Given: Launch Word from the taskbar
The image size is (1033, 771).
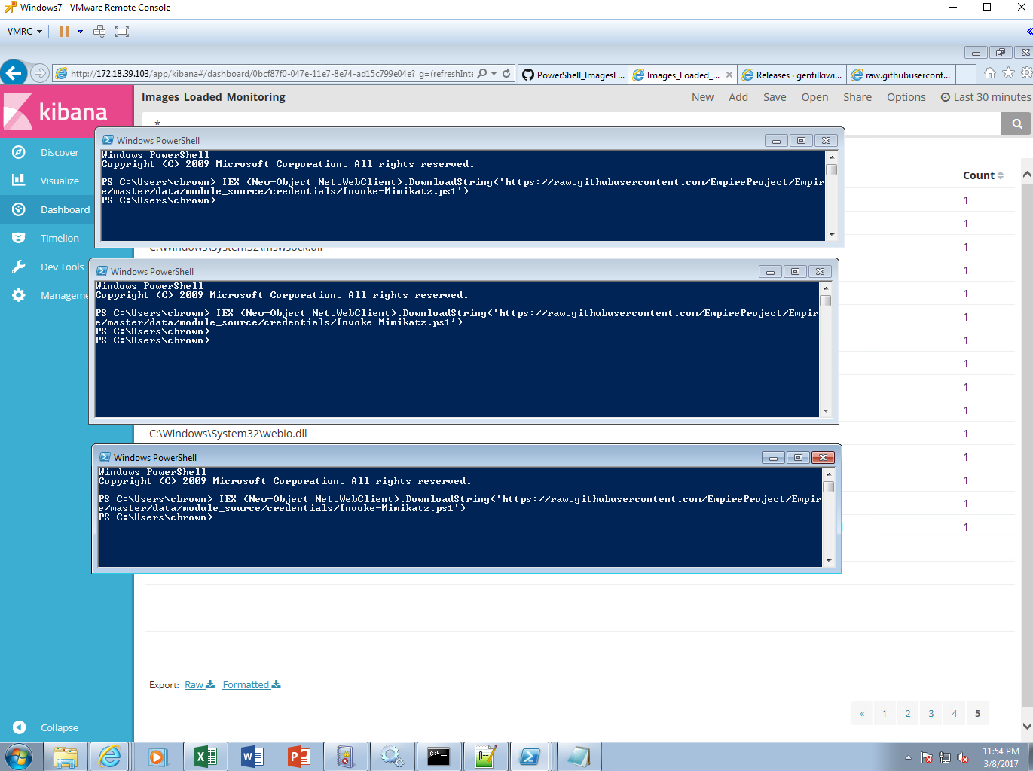Looking at the screenshot, I should tap(252, 757).
